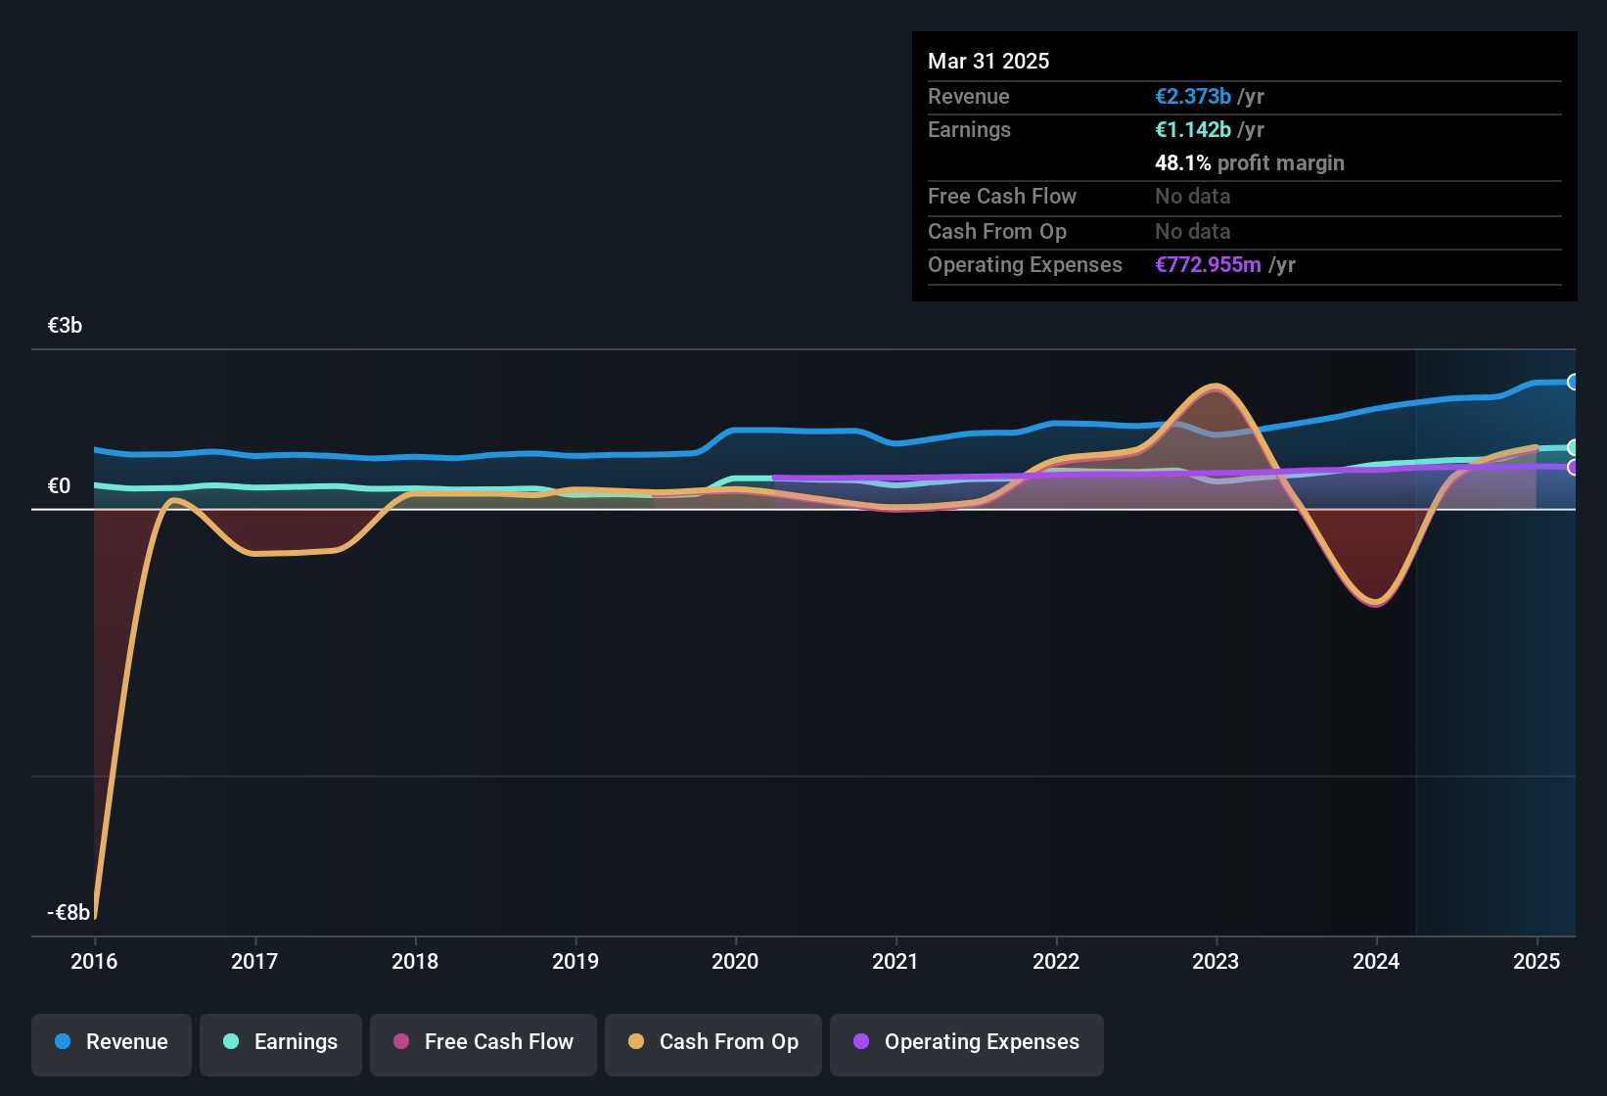Click the 2023 peak of Cash From Op line
Screen dimensions: 1607x1096
click(x=1216, y=386)
